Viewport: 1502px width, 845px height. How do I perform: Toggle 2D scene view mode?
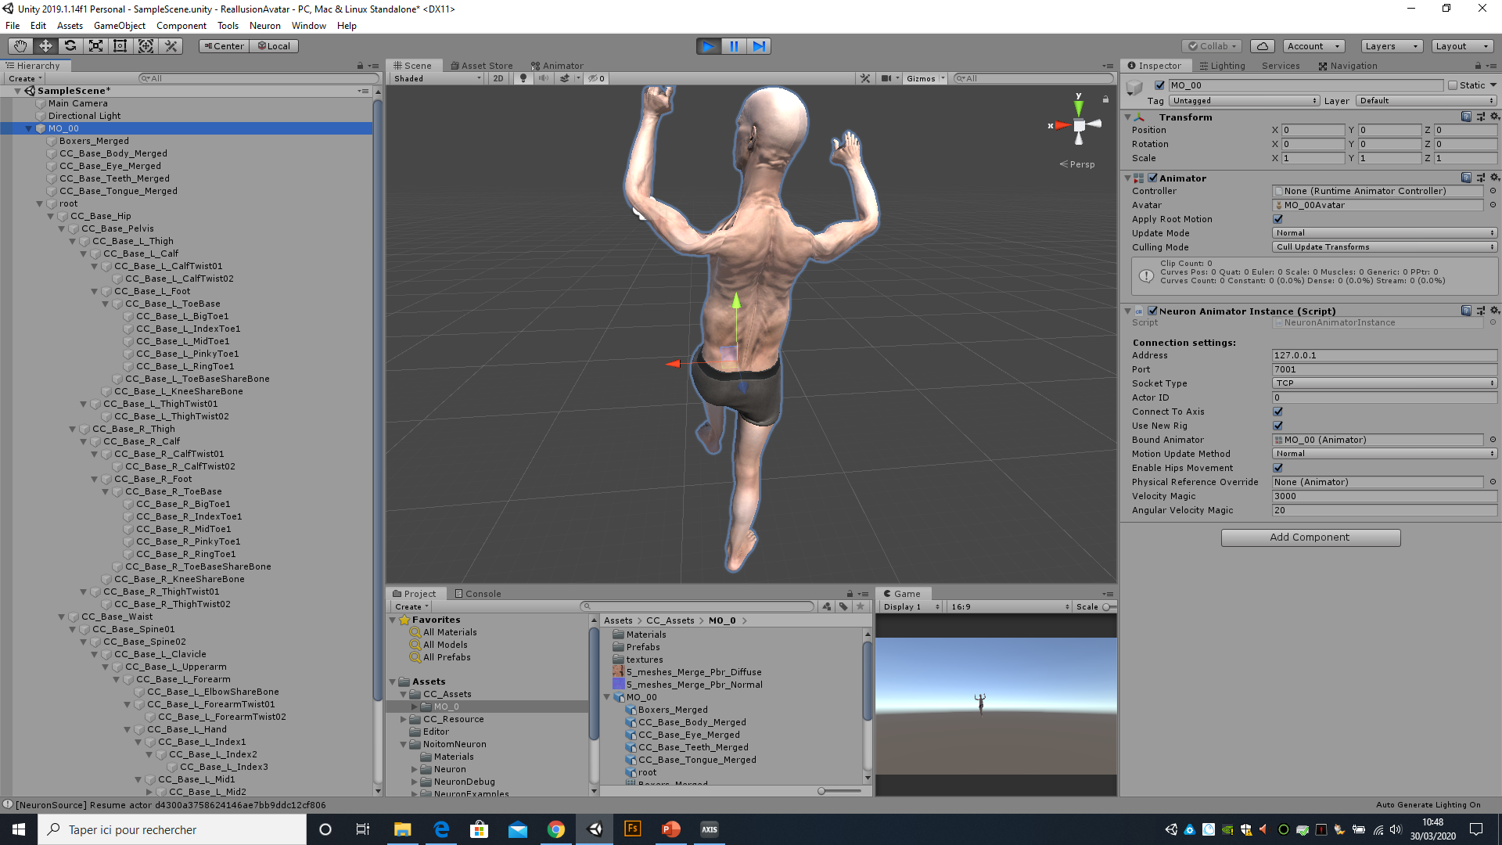[498, 78]
